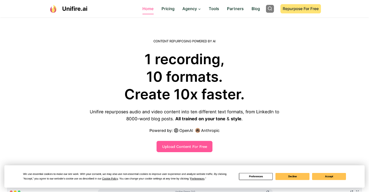Image resolution: width=369 pixels, height=192 pixels.
Task: Open the Tools nav item
Action: (x=214, y=9)
